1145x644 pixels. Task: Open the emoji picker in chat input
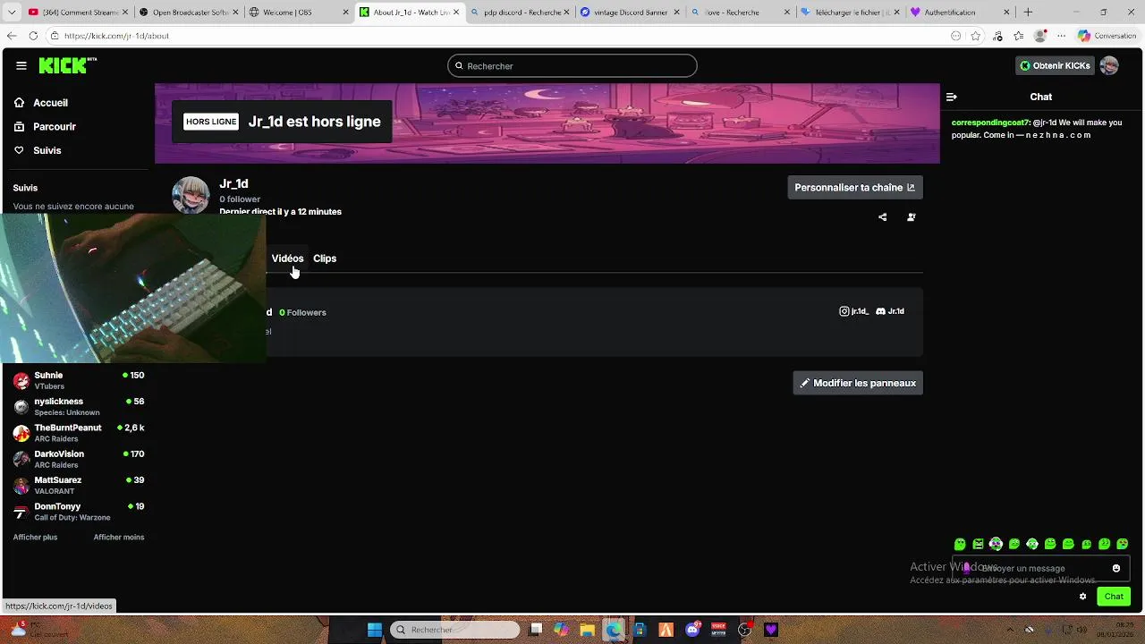[1116, 568]
